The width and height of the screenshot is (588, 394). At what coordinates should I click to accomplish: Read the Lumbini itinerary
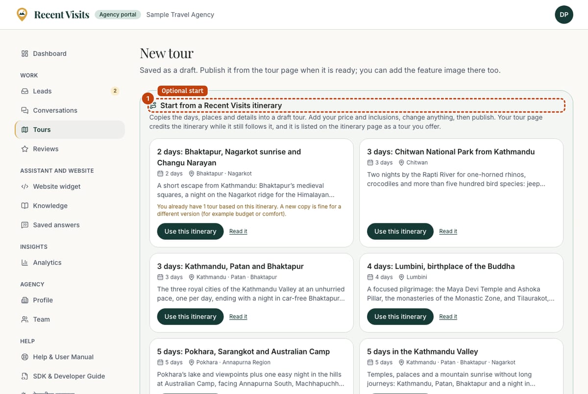pyautogui.click(x=448, y=317)
